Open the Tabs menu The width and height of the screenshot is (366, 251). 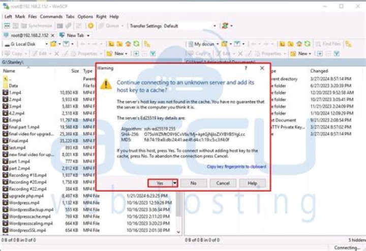[70, 17]
